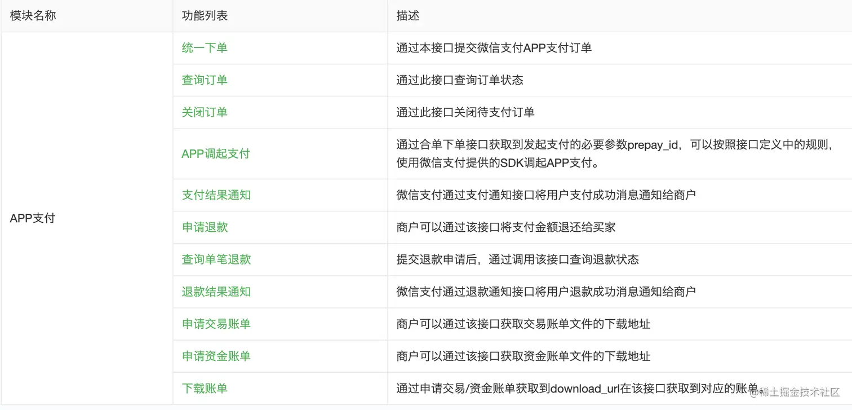Click the 查询单笔退款 link

pos(216,259)
